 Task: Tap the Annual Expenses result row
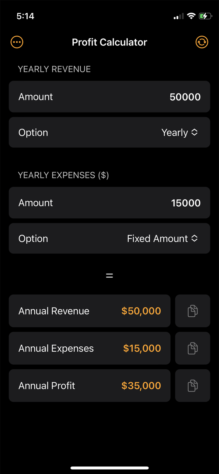point(90,348)
